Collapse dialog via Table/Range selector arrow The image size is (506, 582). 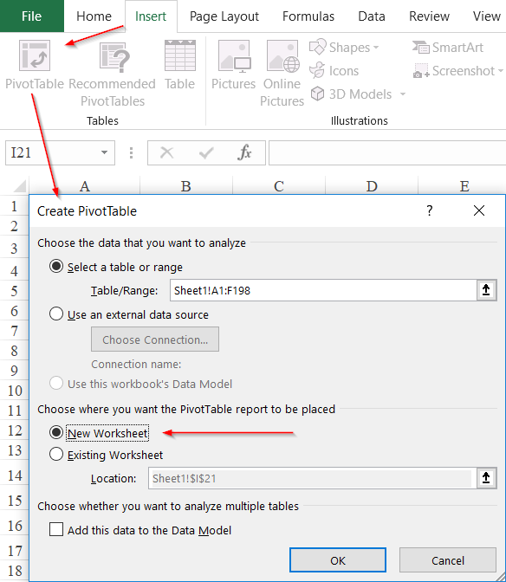point(486,290)
